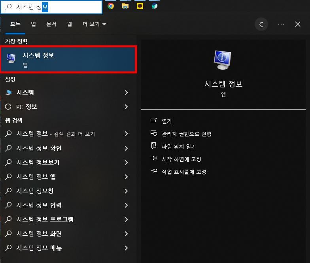The height and width of the screenshot is (263, 310).
Task: Click the teal round taskbar app icon
Action: (154, 6)
